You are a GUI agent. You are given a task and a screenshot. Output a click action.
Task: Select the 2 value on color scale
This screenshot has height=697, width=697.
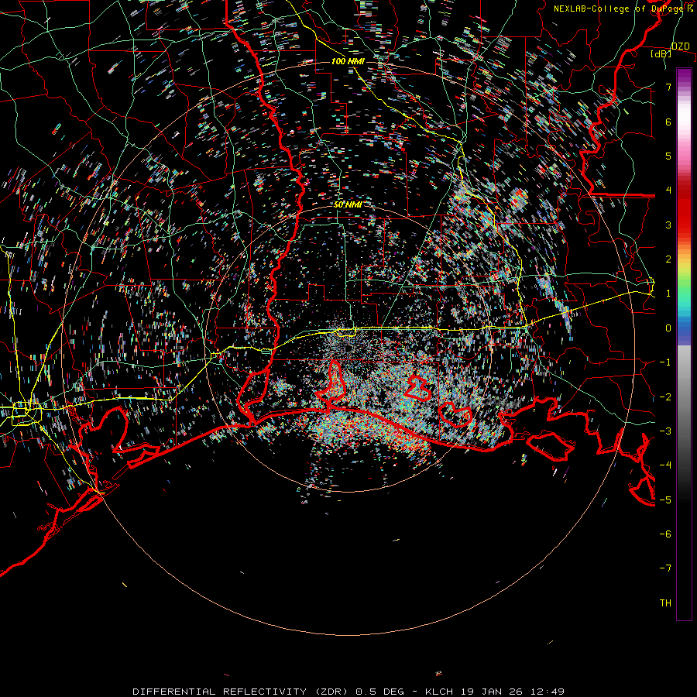click(668, 259)
